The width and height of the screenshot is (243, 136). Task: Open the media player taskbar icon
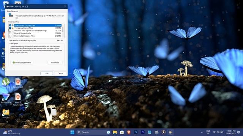click(x=164, y=132)
